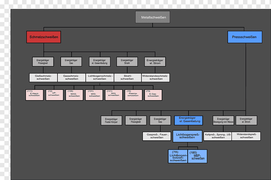Select the Metallschweißen root box
The width and height of the screenshot is (271, 180).
coord(153,17)
